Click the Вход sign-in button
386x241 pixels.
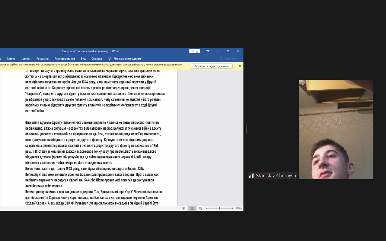tap(195, 51)
